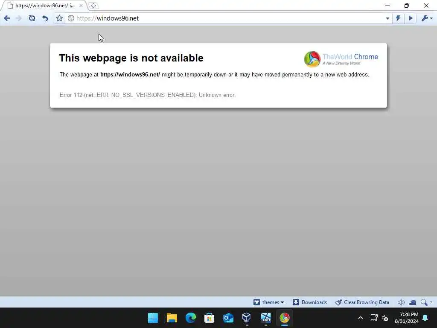Click the globe site info icon
Viewport: 437px width, 328px height.
pyautogui.click(x=71, y=18)
